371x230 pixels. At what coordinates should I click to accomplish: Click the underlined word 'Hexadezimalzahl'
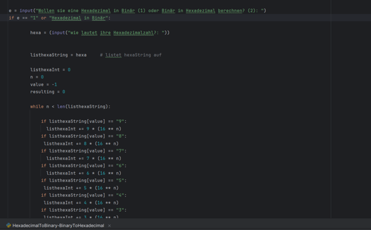coord(133,33)
